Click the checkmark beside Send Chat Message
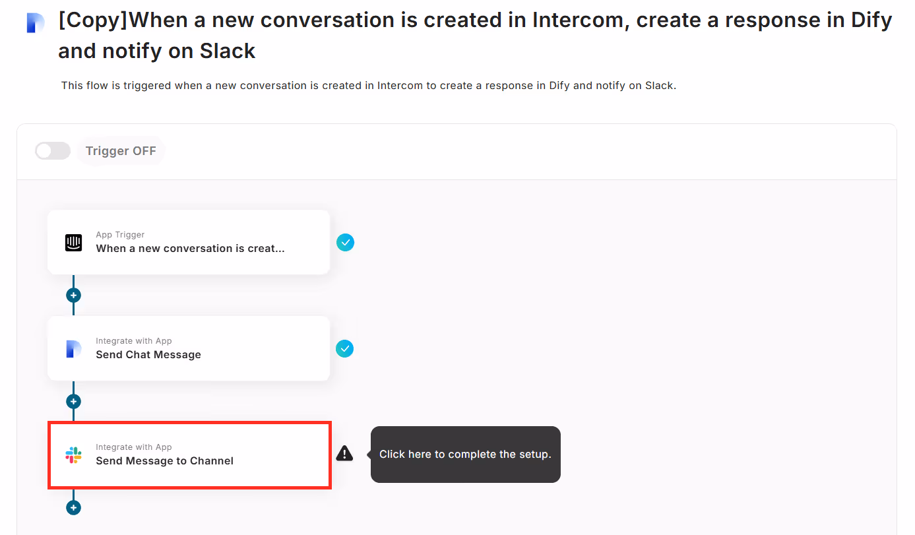Viewport: 915px width, 535px height. tap(345, 349)
